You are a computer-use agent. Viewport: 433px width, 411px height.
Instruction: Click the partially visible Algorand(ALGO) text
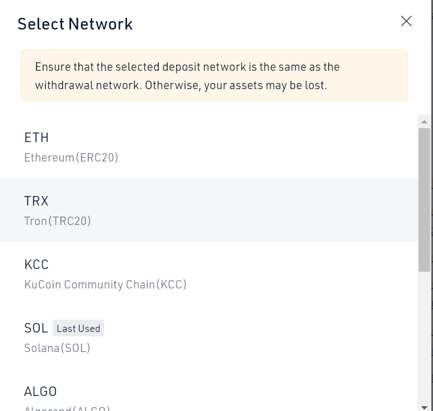(67, 408)
